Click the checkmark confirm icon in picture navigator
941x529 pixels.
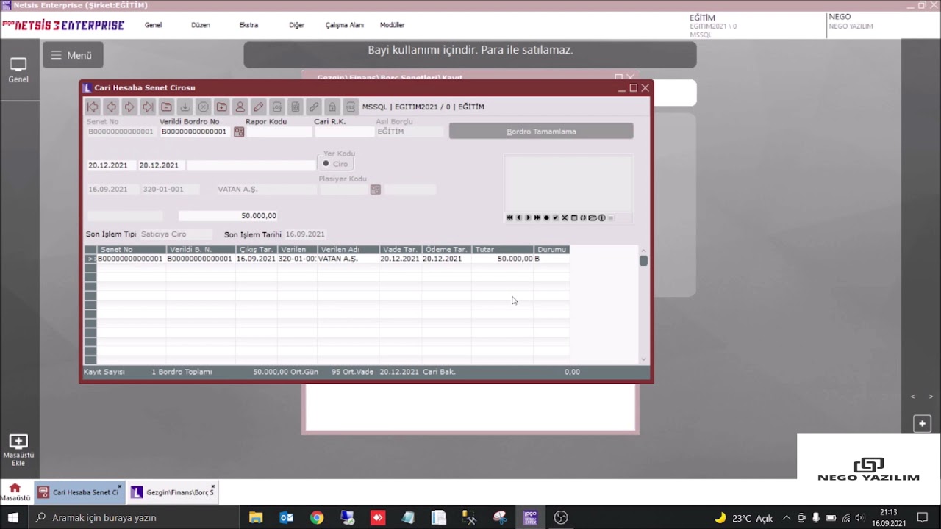[556, 217]
